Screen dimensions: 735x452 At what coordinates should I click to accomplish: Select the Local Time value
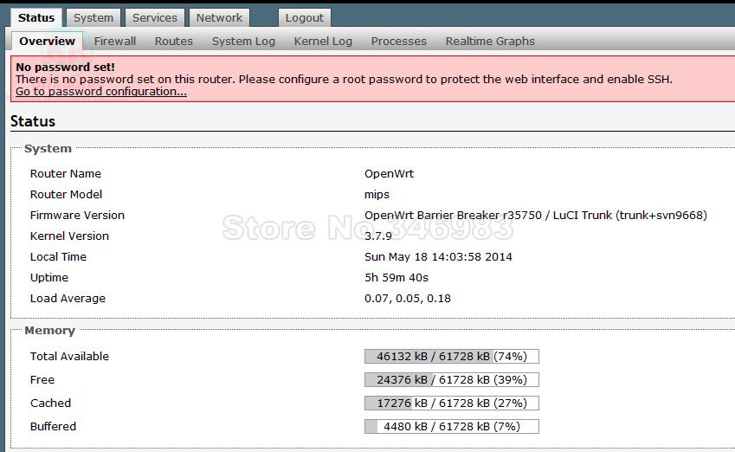[x=438, y=257]
